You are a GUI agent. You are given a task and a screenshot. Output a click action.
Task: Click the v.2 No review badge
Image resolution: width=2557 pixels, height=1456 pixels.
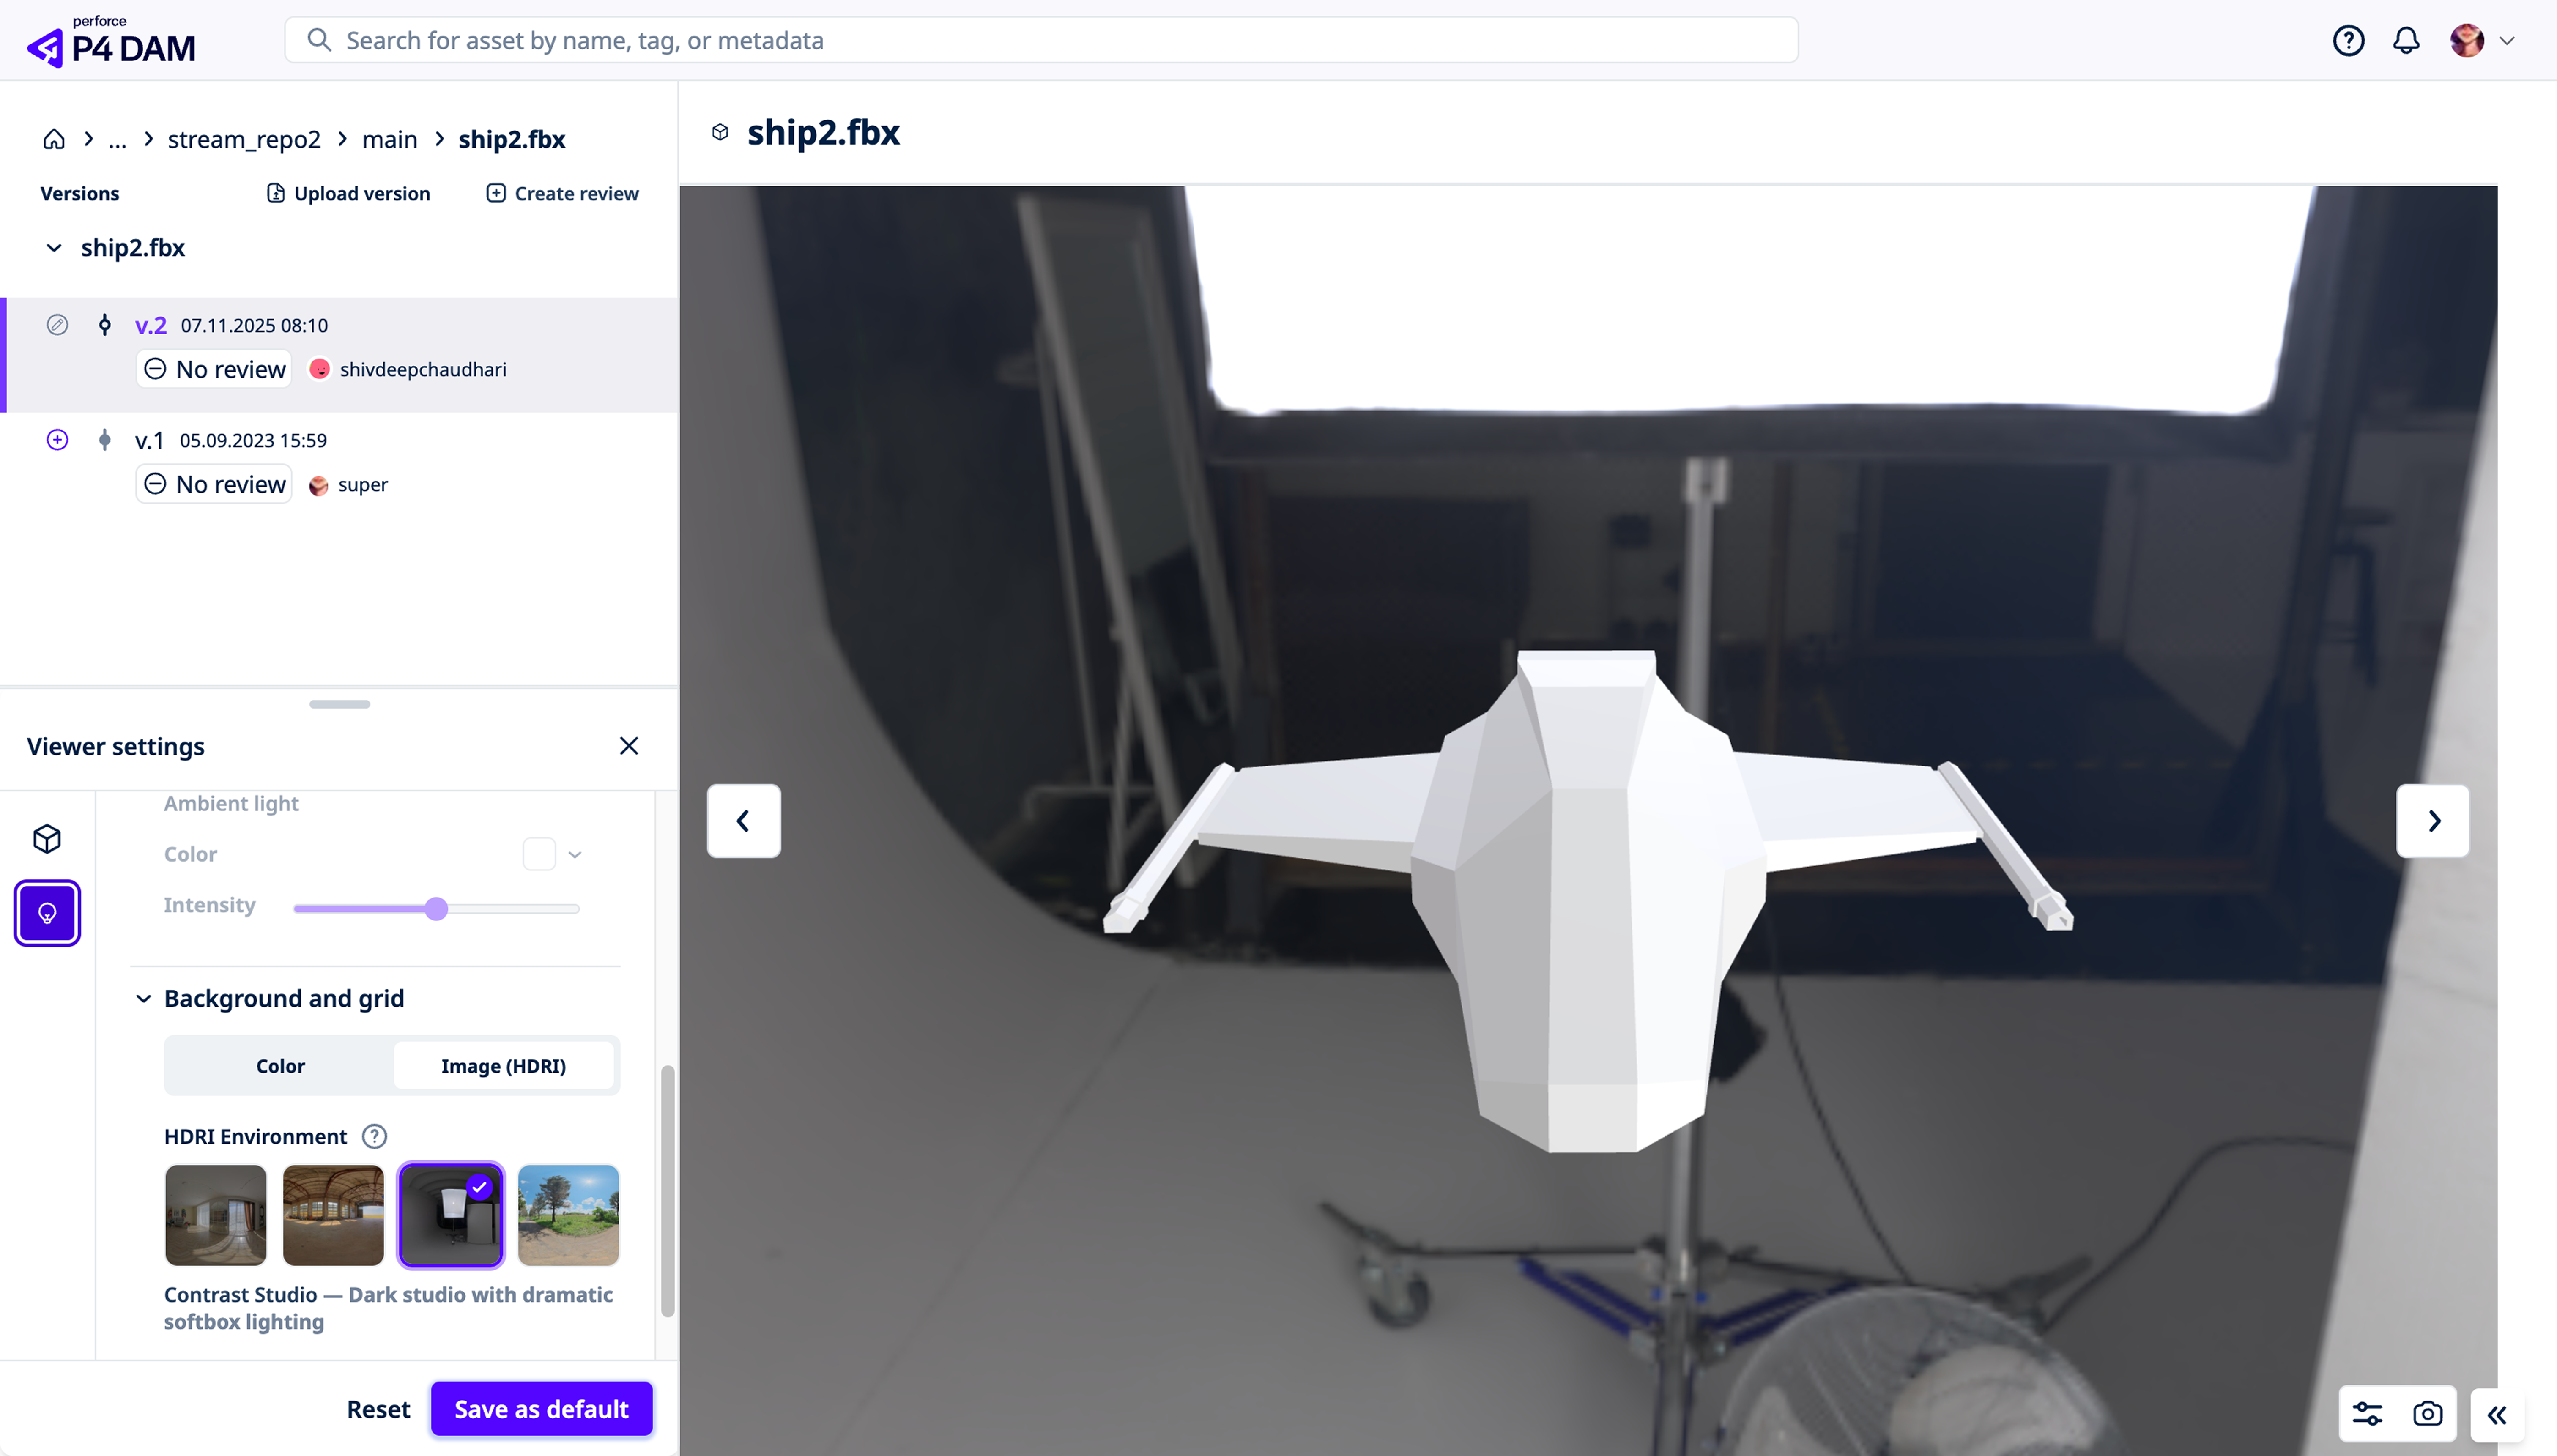click(214, 369)
